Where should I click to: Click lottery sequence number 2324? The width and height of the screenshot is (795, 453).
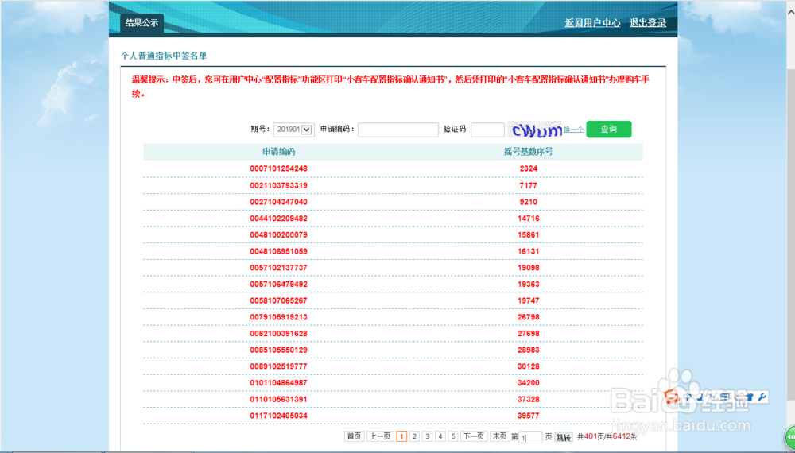529,168
